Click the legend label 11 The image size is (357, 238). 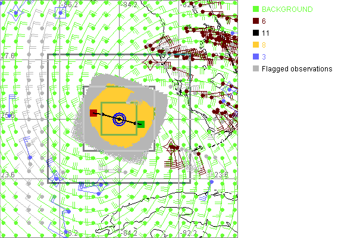coord(265,33)
